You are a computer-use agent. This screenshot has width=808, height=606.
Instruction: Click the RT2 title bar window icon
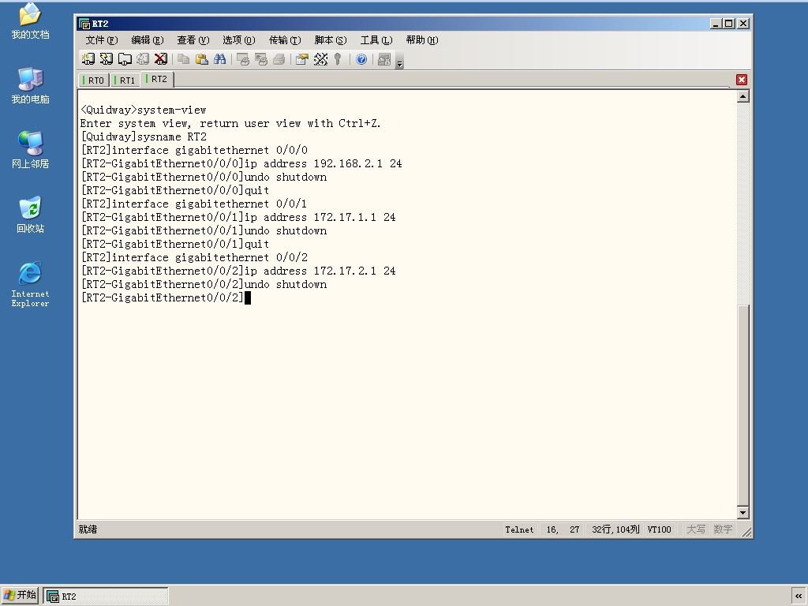(84, 24)
